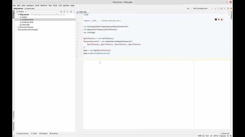The width and height of the screenshot is (245, 137).
Task: Expand Scratches and Consoles node
Action: (16, 30)
